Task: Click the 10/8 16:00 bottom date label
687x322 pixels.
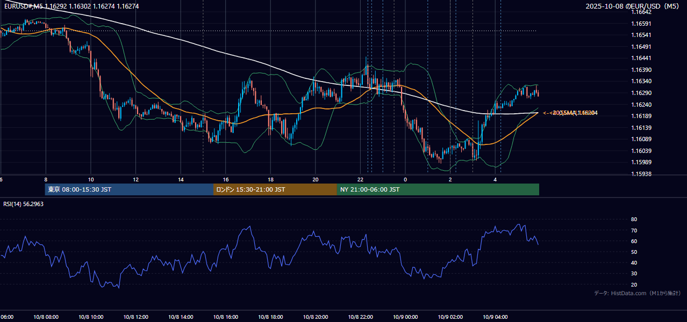Action: pyautogui.click(x=226, y=317)
